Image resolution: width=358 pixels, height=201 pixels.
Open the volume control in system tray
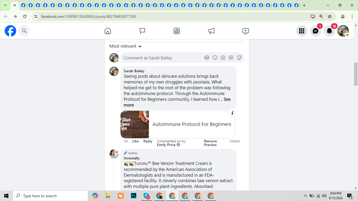(324, 196)
